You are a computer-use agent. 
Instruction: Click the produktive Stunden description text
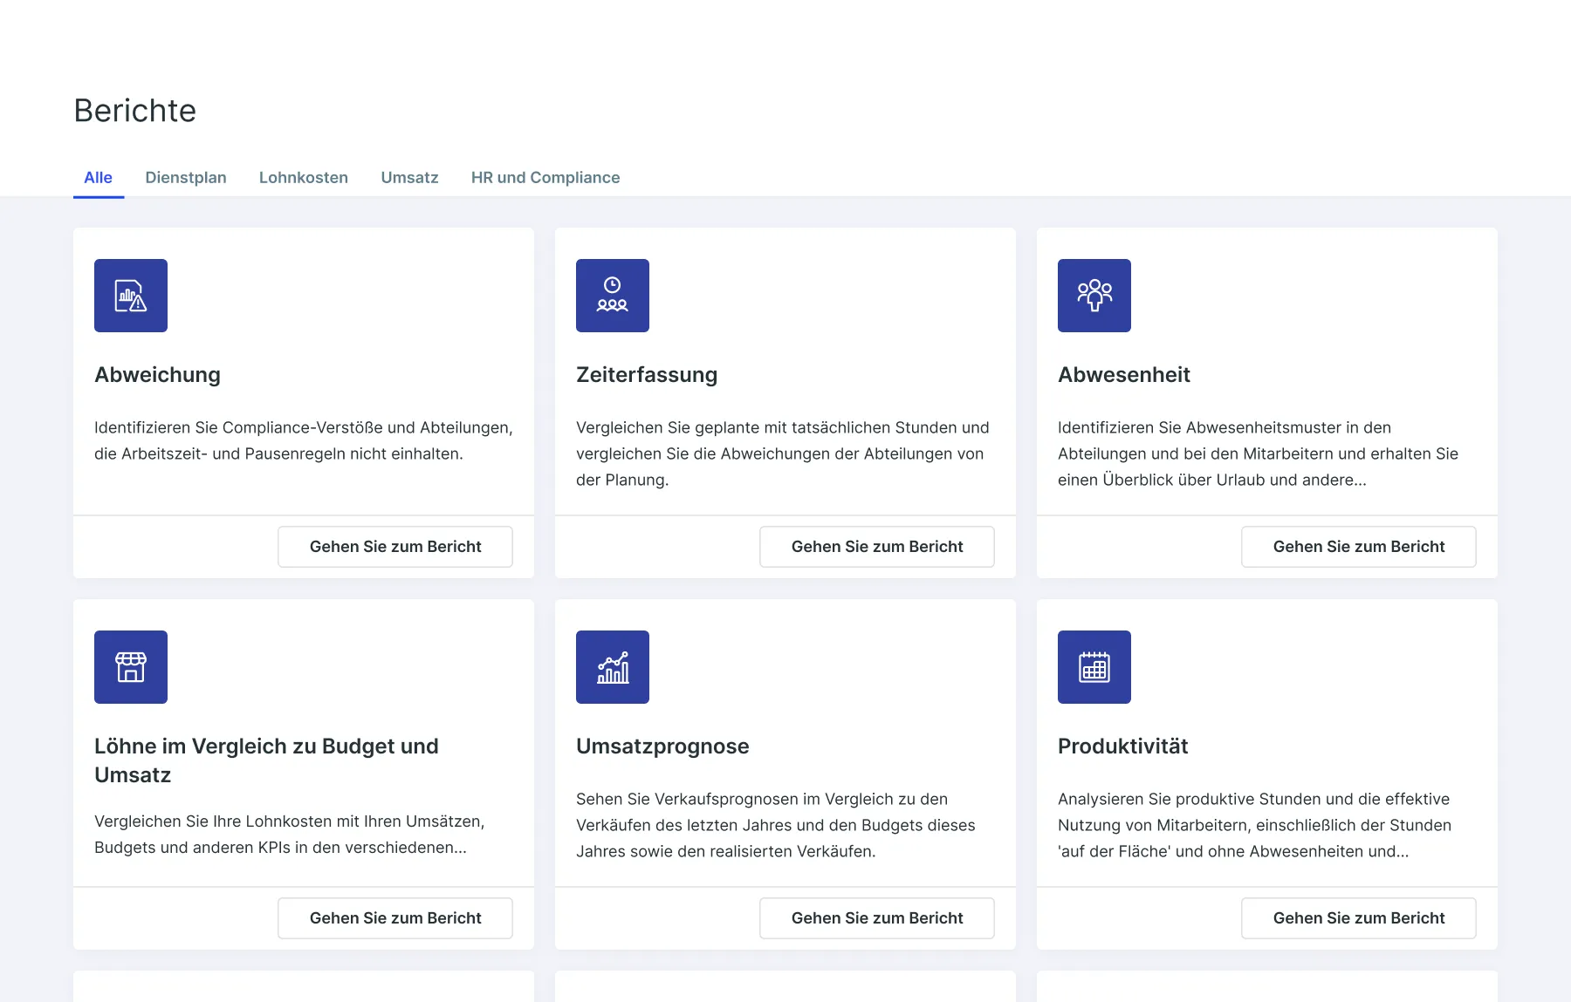(1254, 825)
